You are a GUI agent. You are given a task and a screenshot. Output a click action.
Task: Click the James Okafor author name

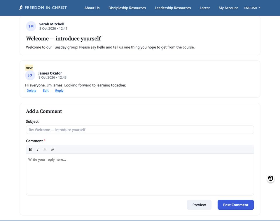[x=50, y=73]
